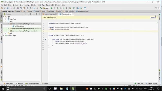
Task: Expand the androidTest package node
Action: pos(8,29)
